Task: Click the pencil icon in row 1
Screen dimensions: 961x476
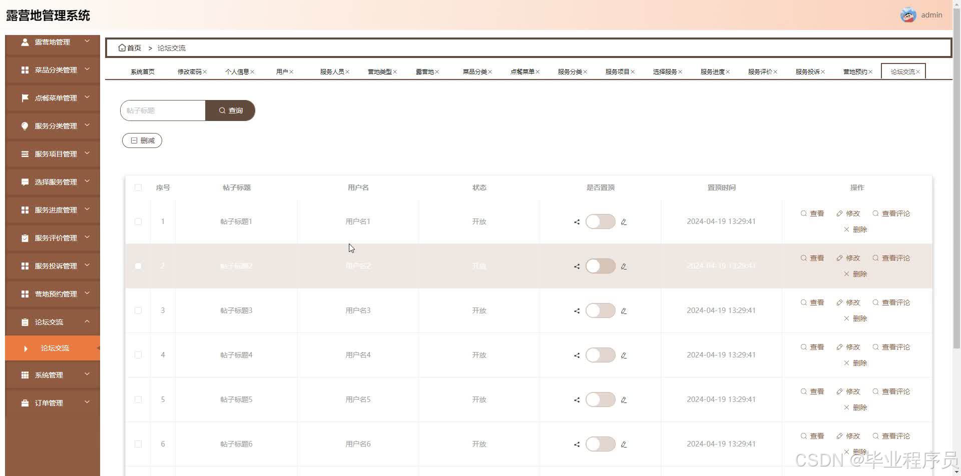Action: [x=624, y=222]
